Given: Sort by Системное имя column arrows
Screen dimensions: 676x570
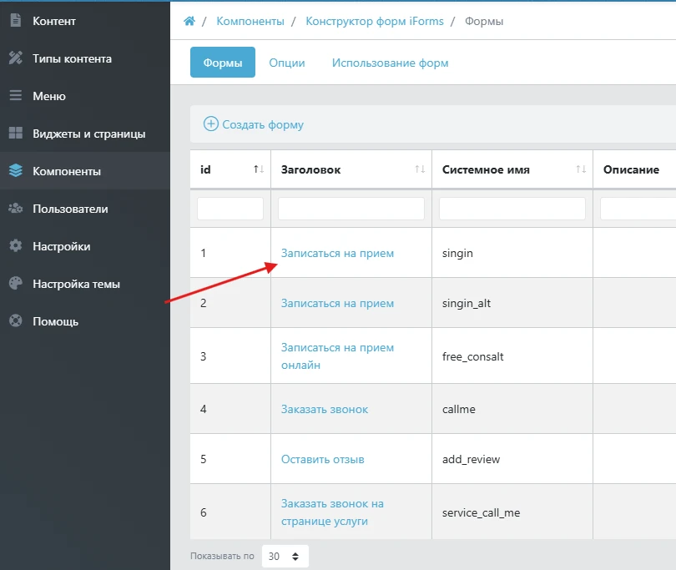Looking at the screenshot, I should 581,169.
